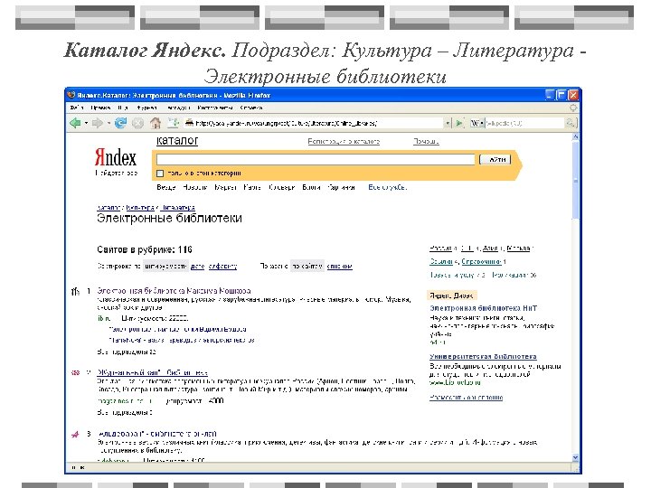Open the 'каталог' heading link

(177, 141)
